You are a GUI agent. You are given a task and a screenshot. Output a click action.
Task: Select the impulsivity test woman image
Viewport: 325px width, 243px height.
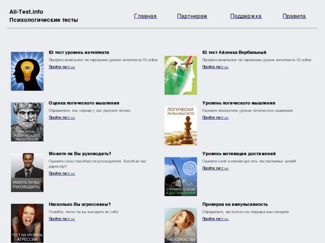[181, 225]
